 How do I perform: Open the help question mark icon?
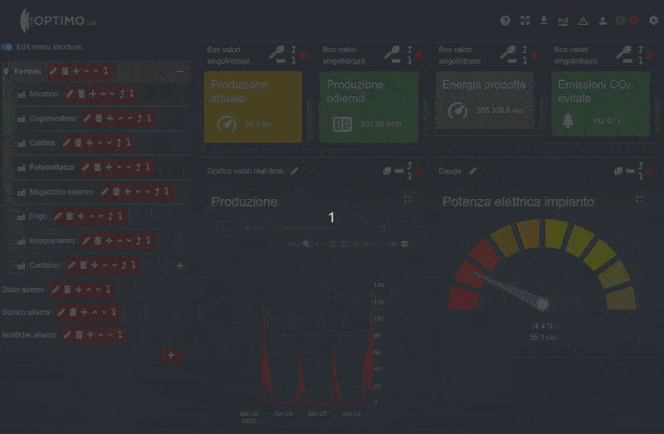(505, 21)
